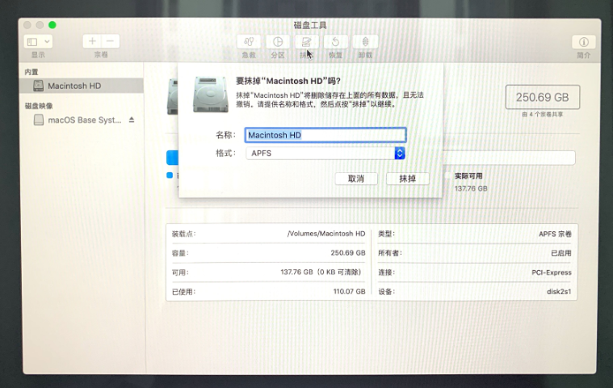Eject the macOS Base System image
Screen dimensions: 613x388
(132, 120)
